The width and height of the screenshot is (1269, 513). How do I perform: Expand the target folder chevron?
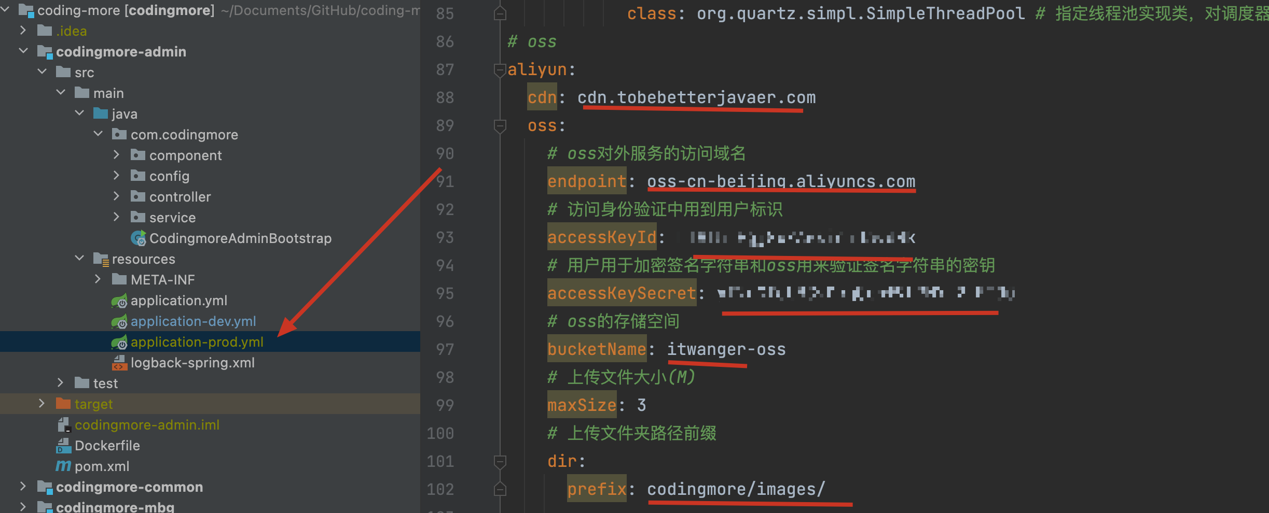(42, 404)
